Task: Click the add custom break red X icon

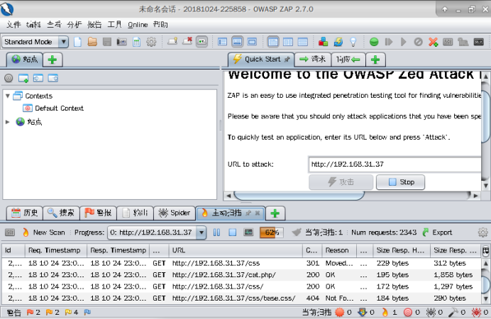Action: [x=433, y=42]
